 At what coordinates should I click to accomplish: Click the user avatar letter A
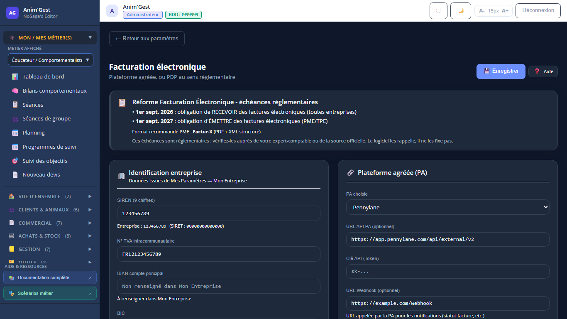click(x=112, y=11)
